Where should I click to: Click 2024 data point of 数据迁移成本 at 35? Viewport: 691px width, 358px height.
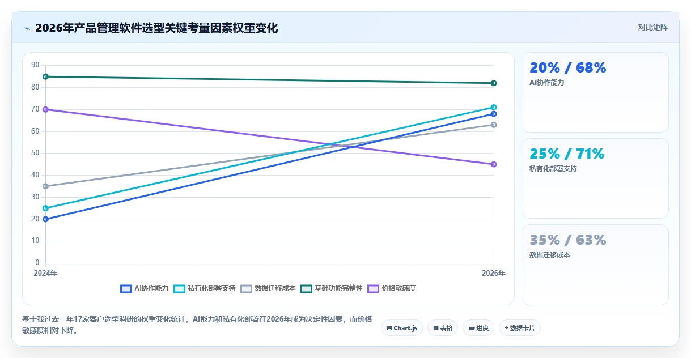(x=45, y=186)
